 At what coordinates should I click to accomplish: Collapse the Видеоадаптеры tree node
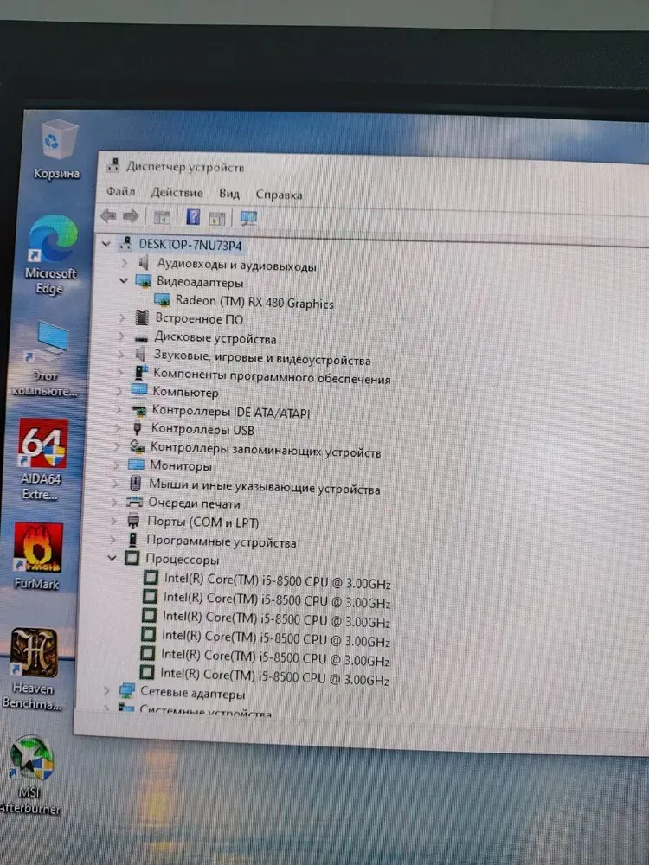coord(124,282)
